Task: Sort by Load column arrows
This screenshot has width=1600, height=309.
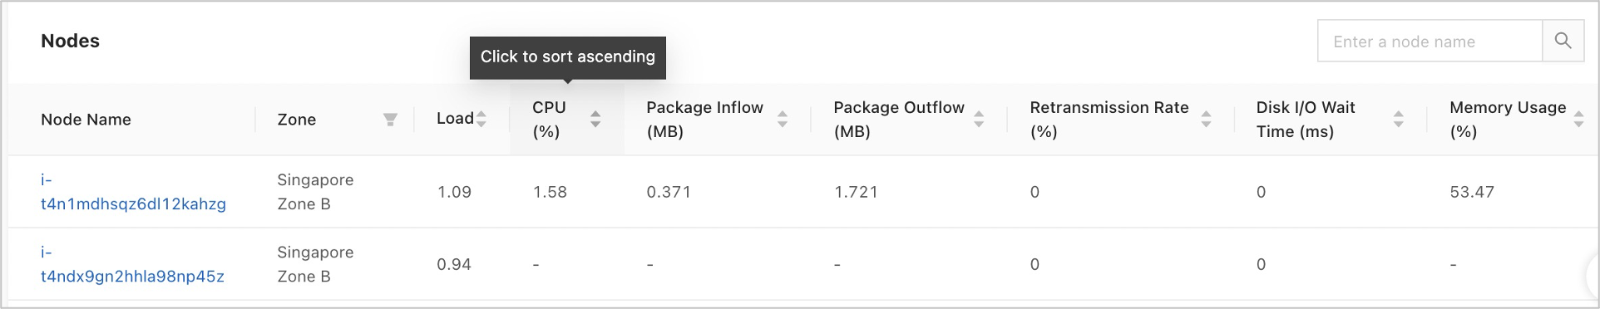Action: click(x=481, y=119)
